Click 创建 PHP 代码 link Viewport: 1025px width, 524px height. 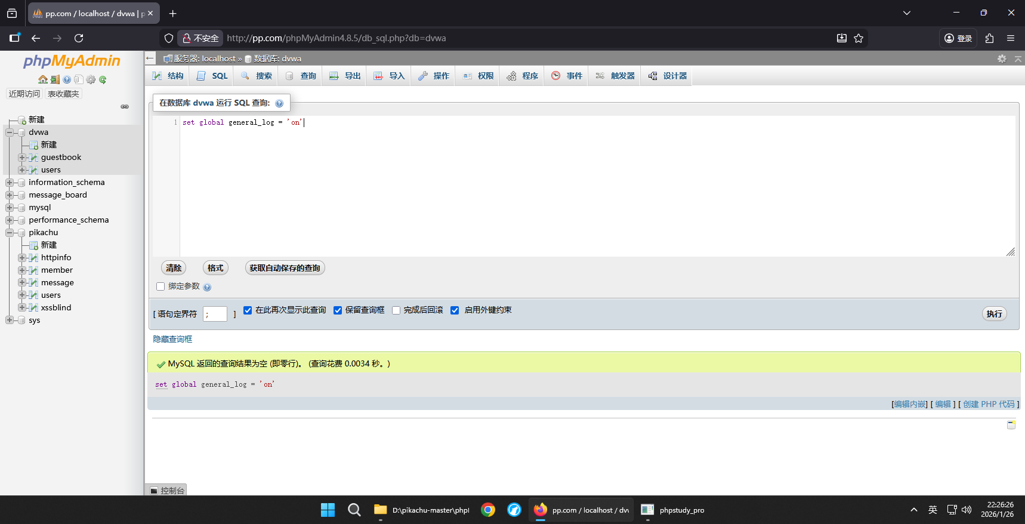[x=989, y=404]
